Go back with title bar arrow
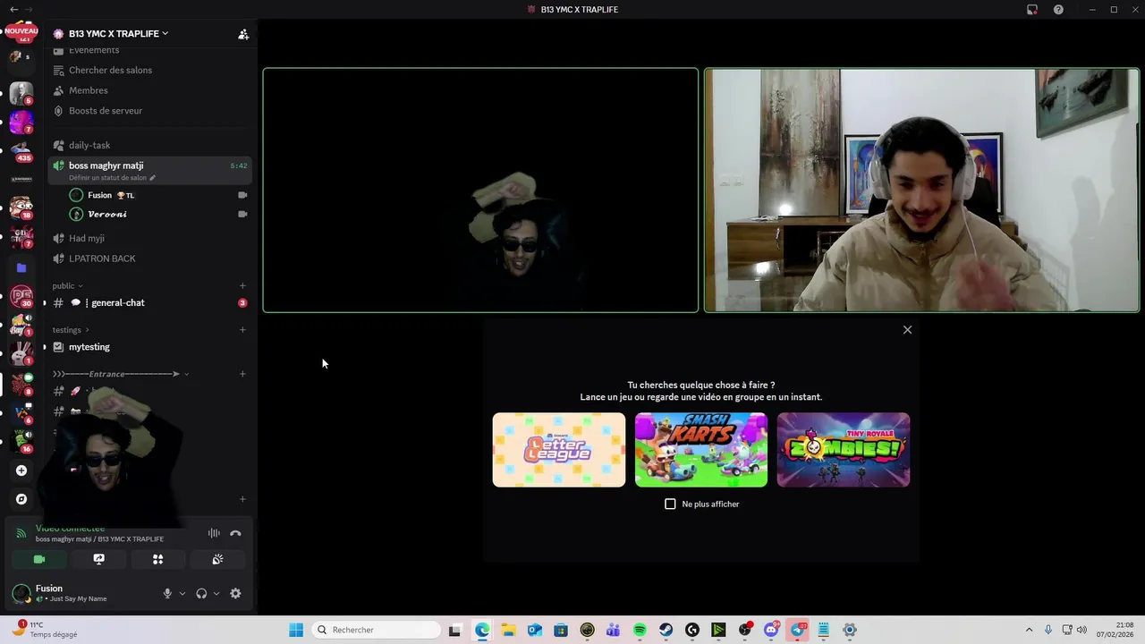The image size is (1145, 644). point(13,9)
